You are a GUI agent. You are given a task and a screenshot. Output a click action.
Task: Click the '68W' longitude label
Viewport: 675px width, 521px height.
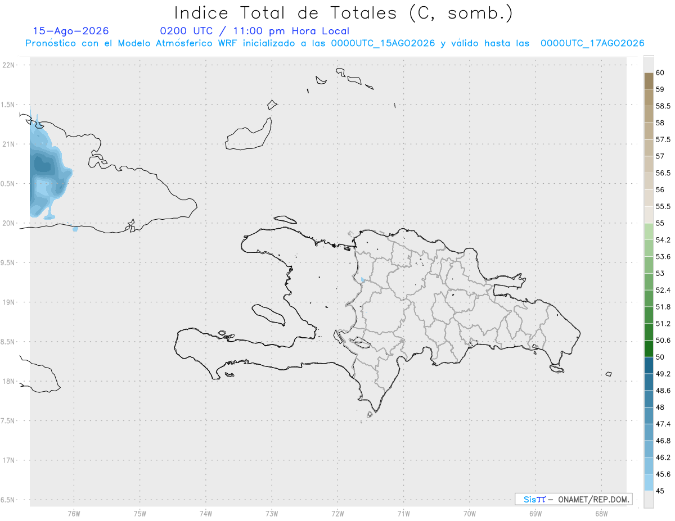(x=601, y=514)
